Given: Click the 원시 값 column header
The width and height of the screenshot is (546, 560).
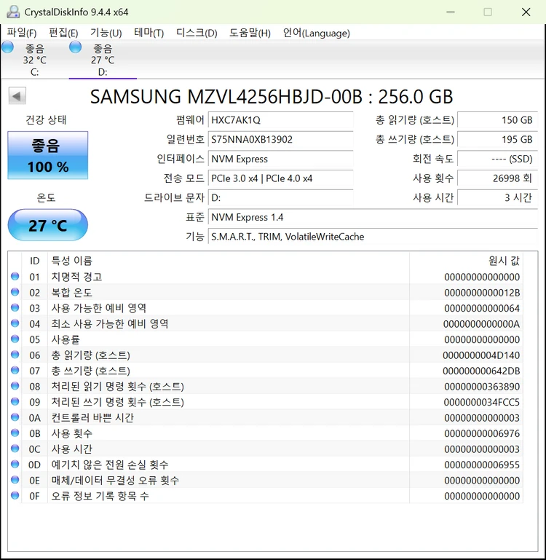Looking at the screenshot, I should [466, 261].
